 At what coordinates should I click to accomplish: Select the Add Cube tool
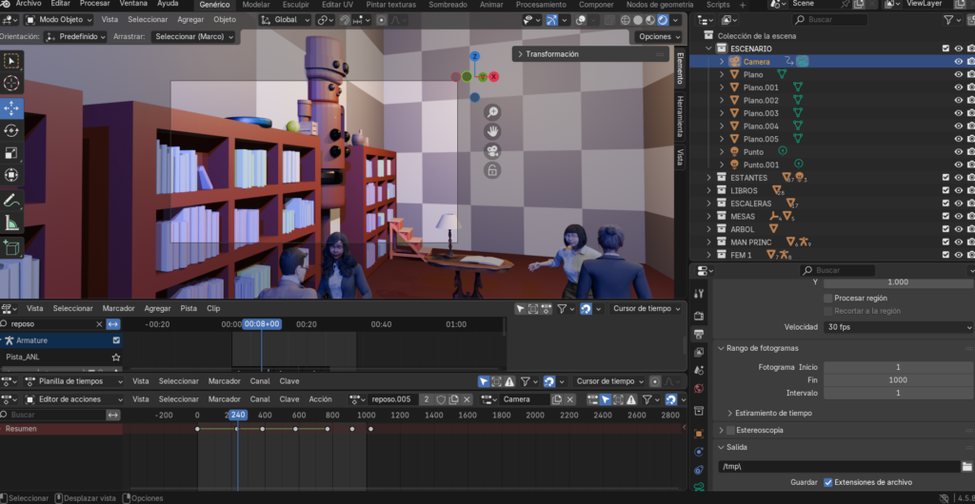pyautogui.click(x=11, y=247)
